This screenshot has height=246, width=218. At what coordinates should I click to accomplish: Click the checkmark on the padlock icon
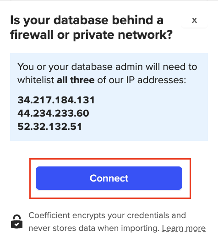[x=16, y=225]
